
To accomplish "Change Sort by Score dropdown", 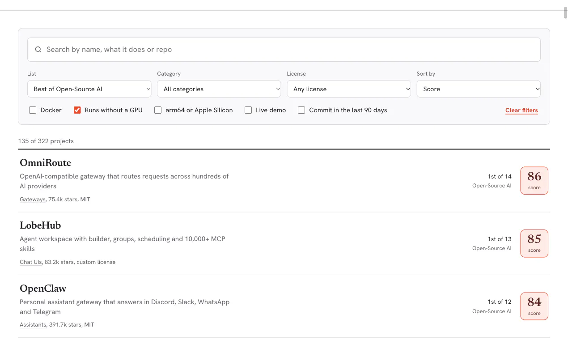I will coord(479,89).
